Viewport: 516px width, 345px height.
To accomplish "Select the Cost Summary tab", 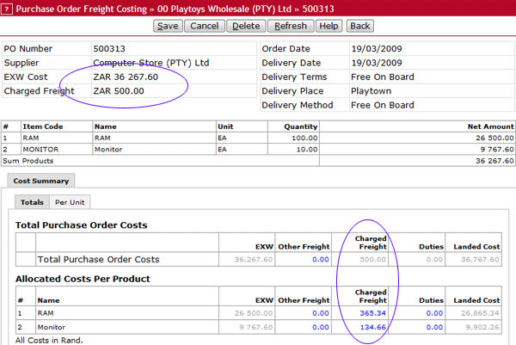I will point(41,181).
